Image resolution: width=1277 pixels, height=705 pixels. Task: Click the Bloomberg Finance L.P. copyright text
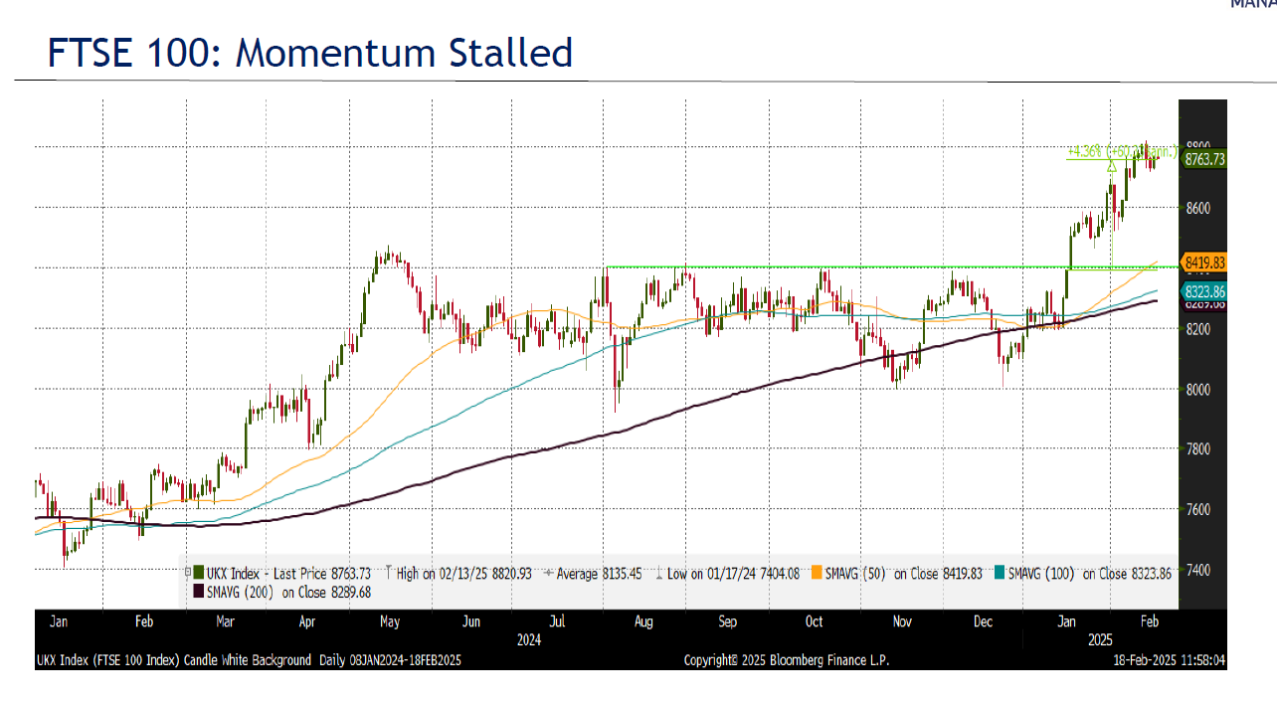786,660
